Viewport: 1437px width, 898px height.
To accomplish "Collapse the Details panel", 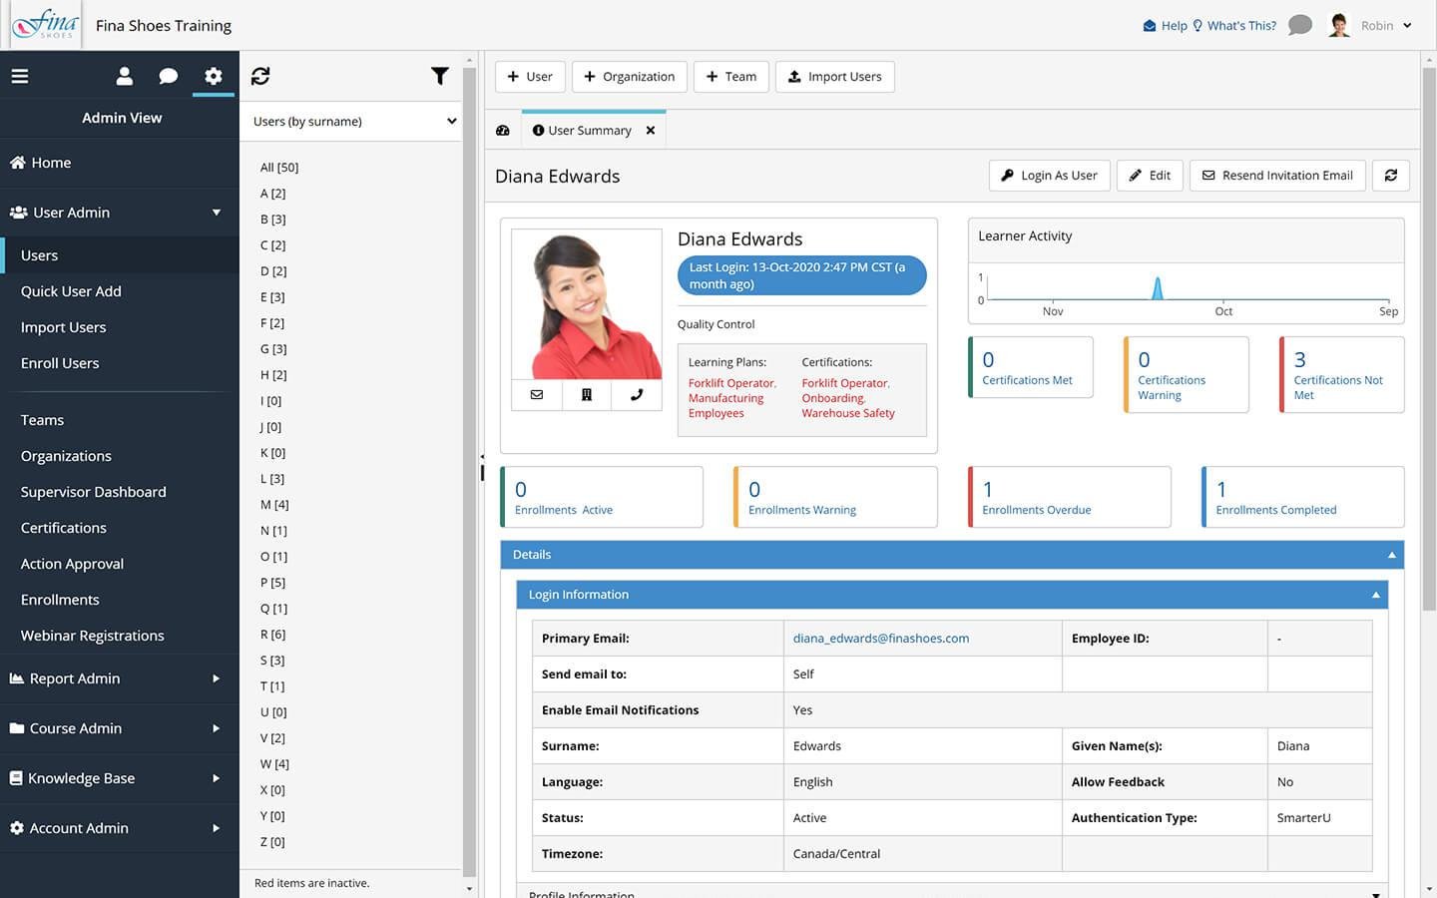I will [1391, 555].
